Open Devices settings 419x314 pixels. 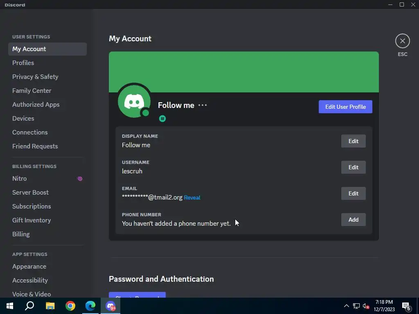point(47,118)
